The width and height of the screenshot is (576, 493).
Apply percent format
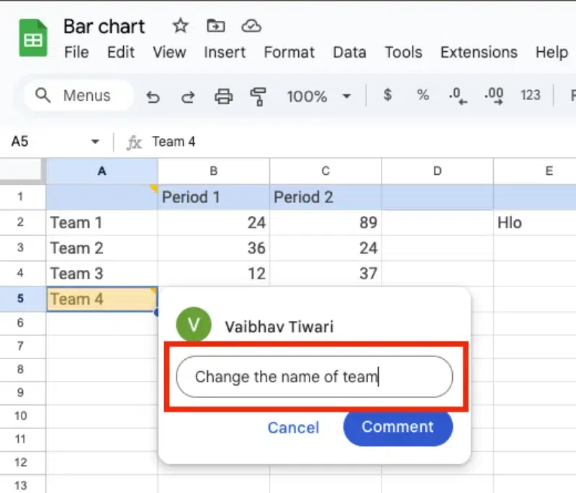pos(423,95)
